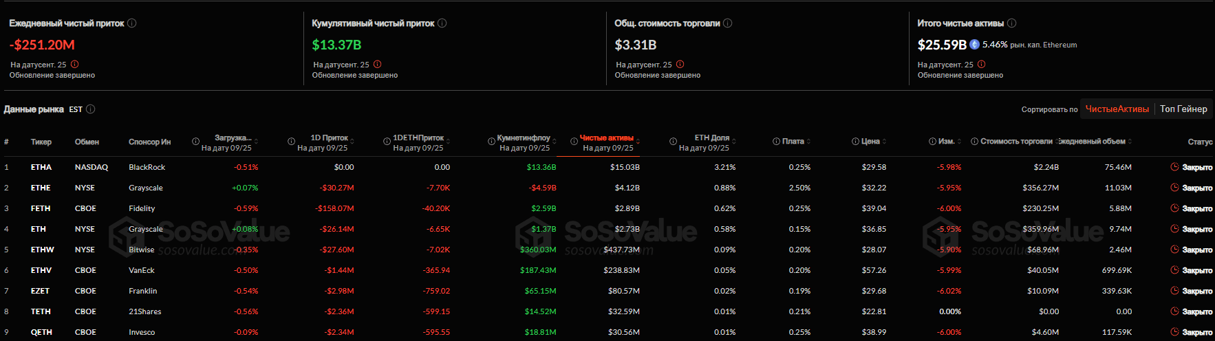Click info icon beside Данные рынка EST

pyautogui.click(x=90, y=109)
